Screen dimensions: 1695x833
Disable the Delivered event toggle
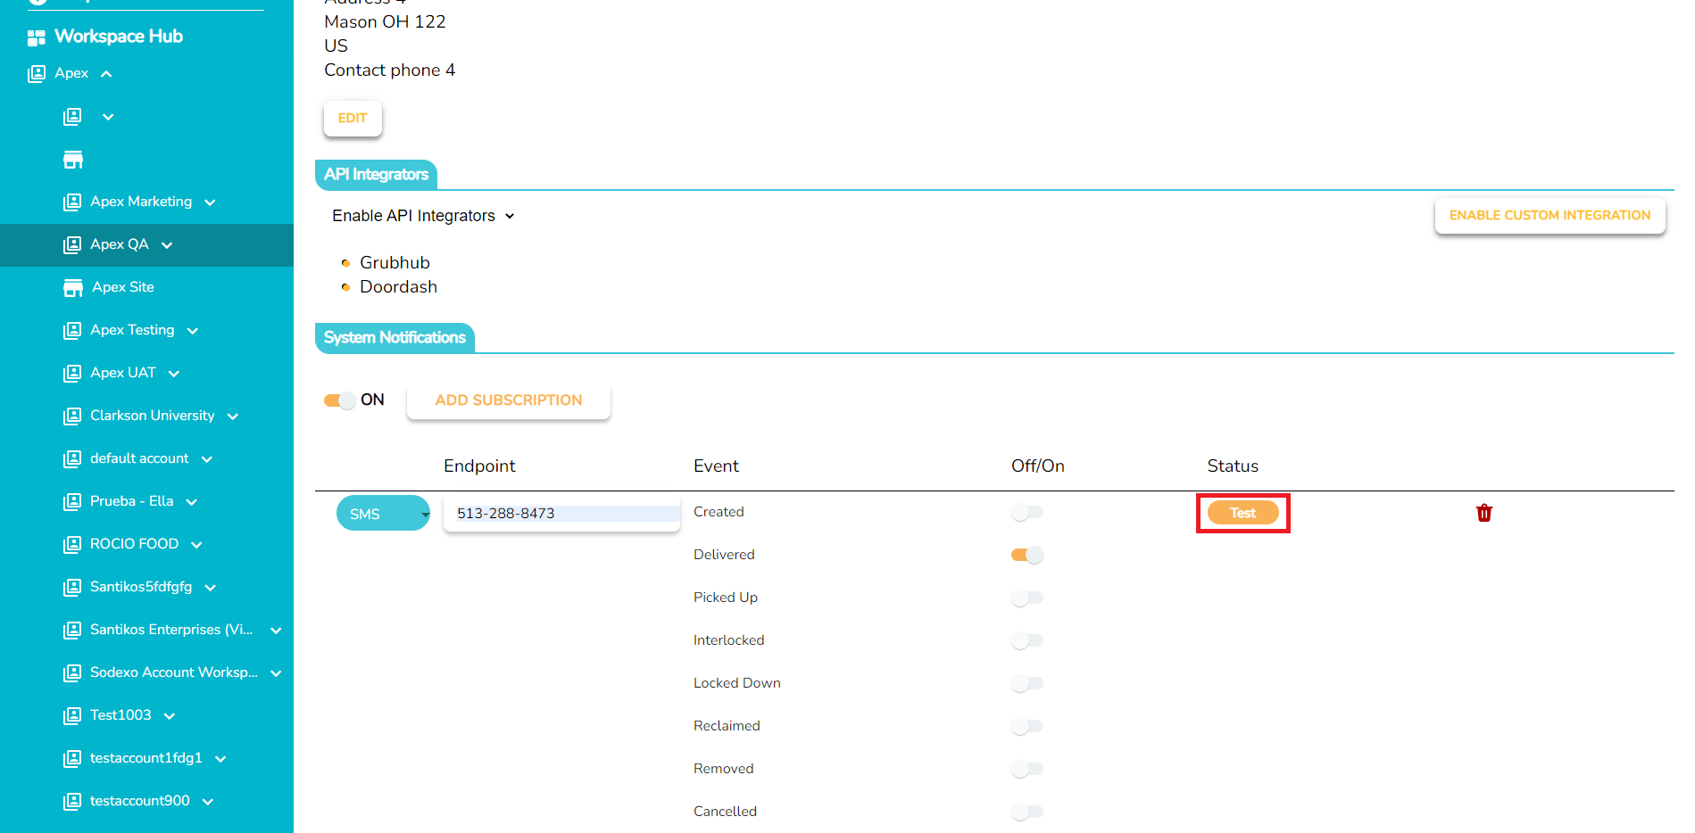point(1026,556)
